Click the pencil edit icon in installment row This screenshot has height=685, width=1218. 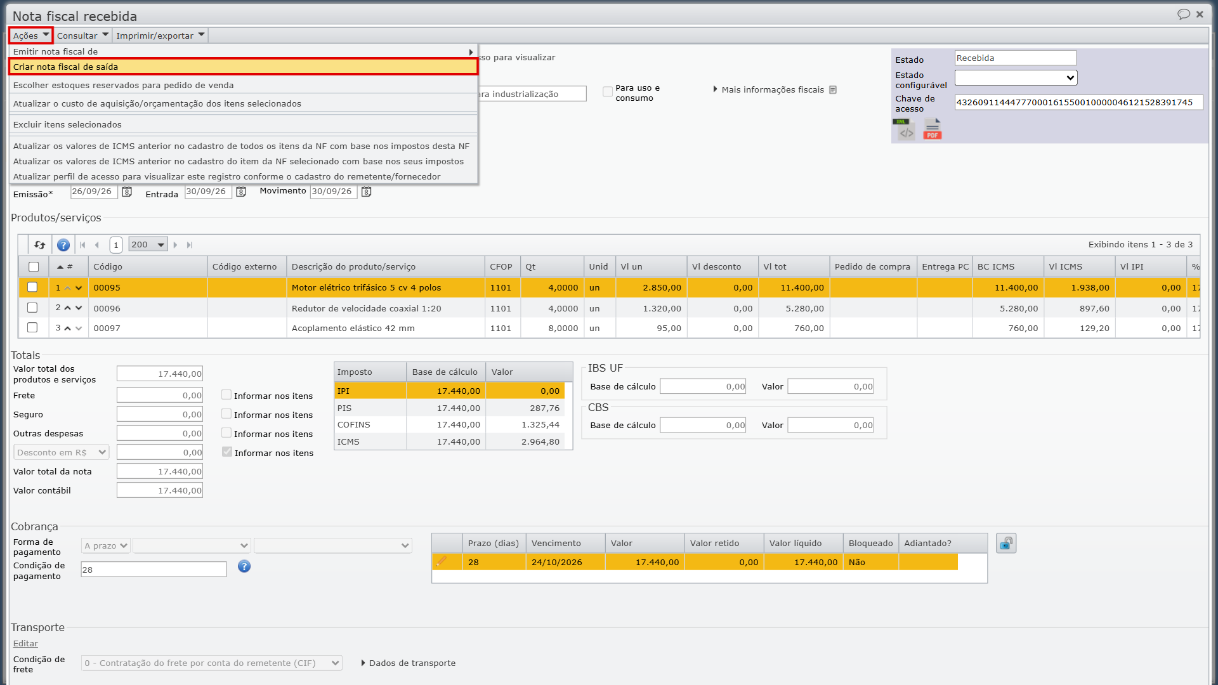coord(441,561)
